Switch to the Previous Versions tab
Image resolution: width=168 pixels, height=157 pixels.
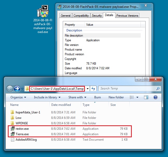tap(127, 16)
